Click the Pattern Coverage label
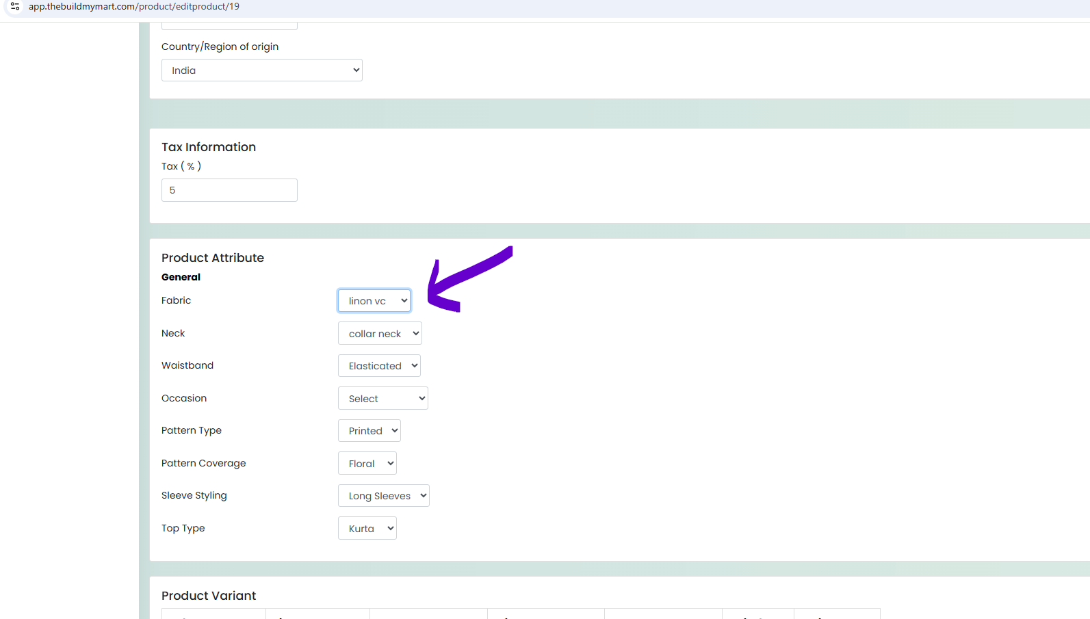 click(x=204, y=463)
